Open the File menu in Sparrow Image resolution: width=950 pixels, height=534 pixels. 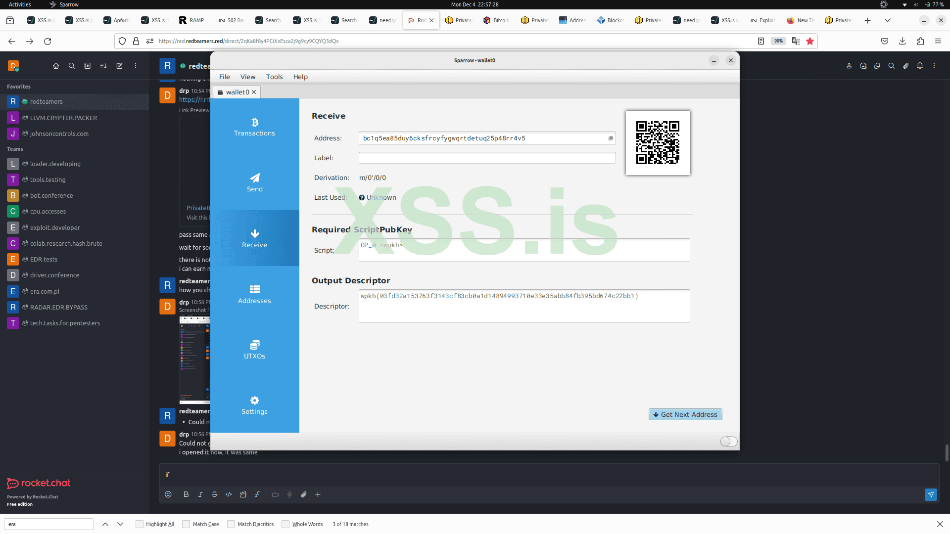(x=224, y=77)
